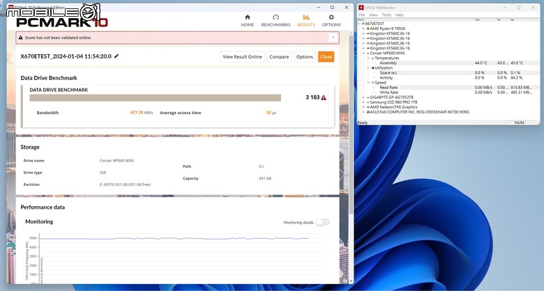
Task: Click the motherboard icon beside ASUSTeK COMPUTER INC.
Action: coord(368,112)
